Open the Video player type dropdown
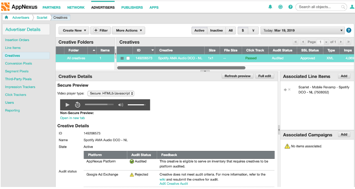Image resolution: width=355 pixels, height=189 pixels. click(x=111, y=94)
